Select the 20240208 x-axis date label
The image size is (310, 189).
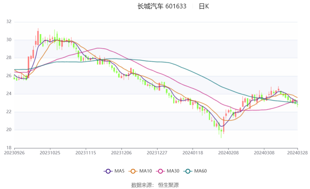(x=228, y=152)
